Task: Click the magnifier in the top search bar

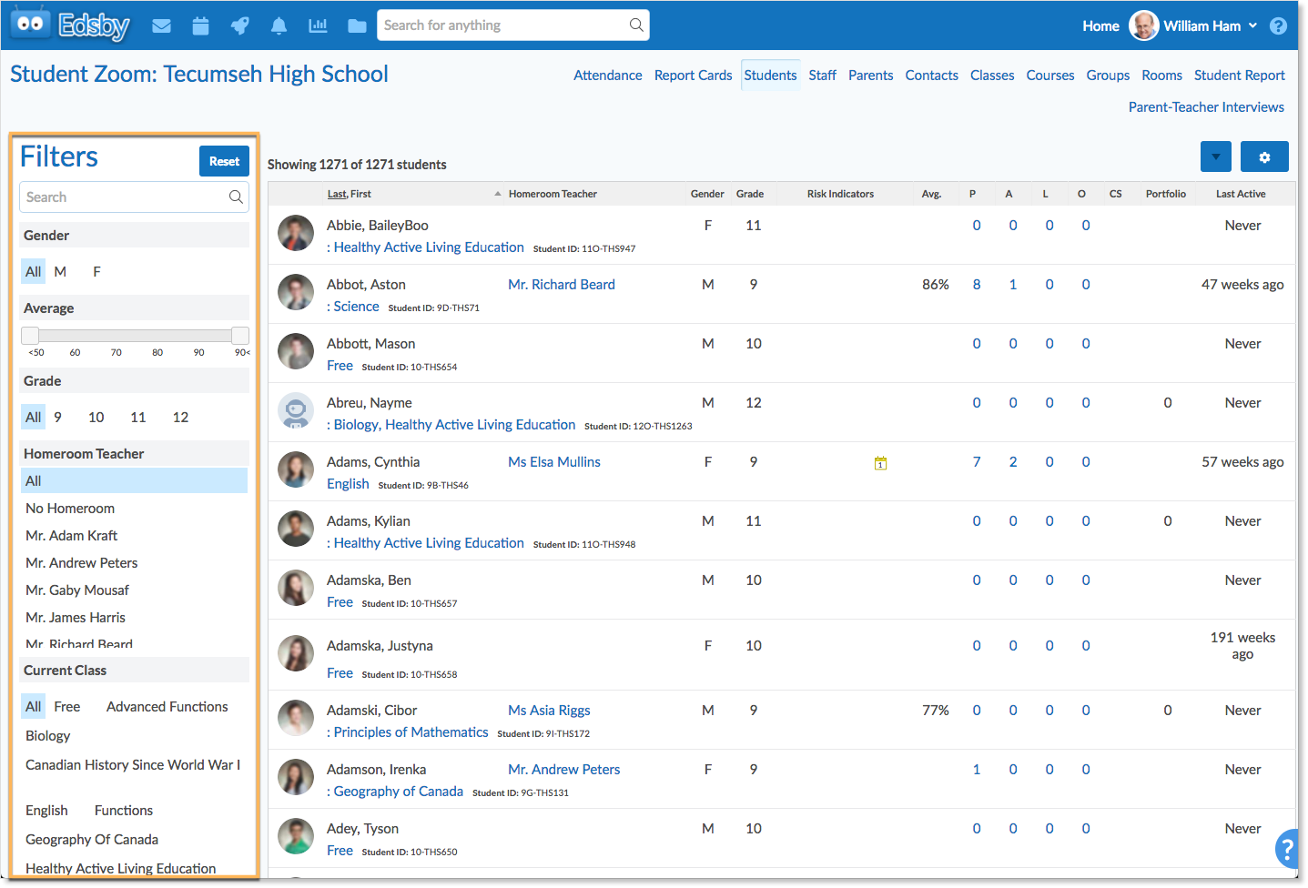Action: (x=636, y=25)
